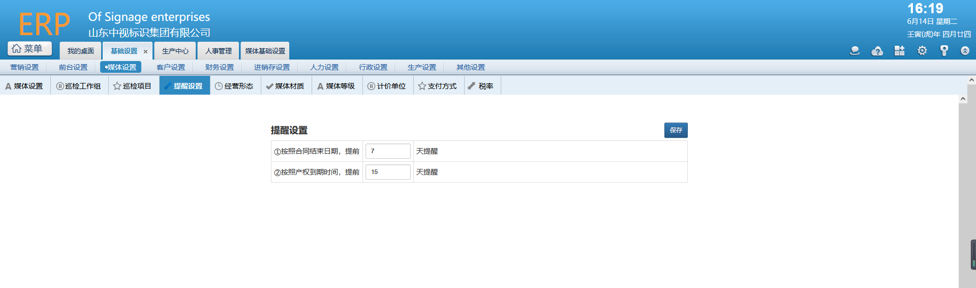
Task: Select the 支付方式 sub-tab
Action: tap(439, 86)
